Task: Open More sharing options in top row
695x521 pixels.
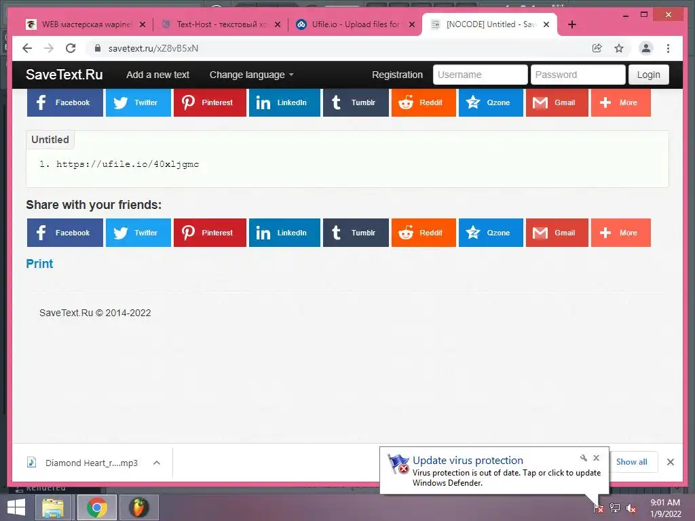Action: (x=621, y=102)
